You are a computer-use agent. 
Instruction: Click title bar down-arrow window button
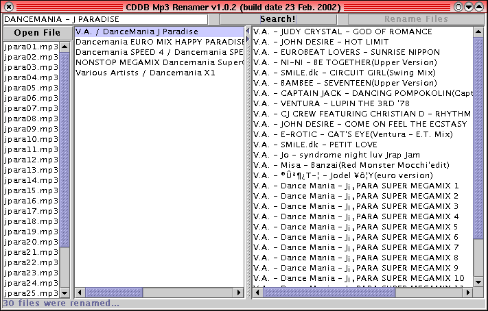tap(468, 7)
